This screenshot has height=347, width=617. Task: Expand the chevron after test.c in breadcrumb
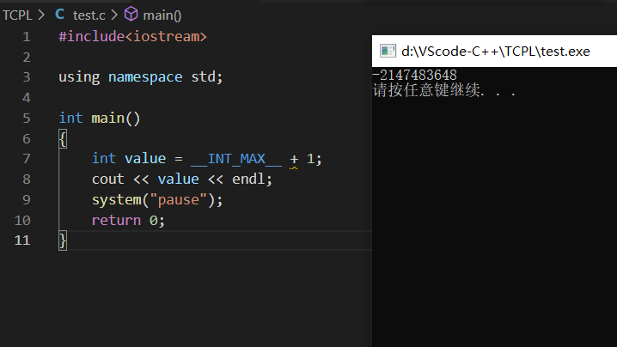click(x=114, y=15)
